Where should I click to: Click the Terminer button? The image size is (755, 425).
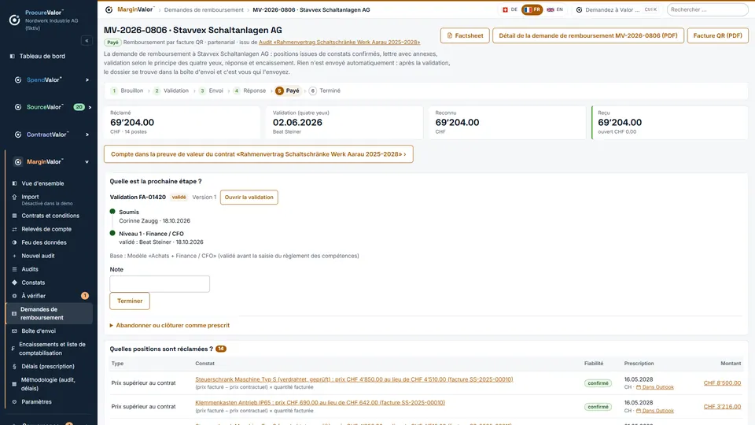pyautogui.click(x=130, y=301)
